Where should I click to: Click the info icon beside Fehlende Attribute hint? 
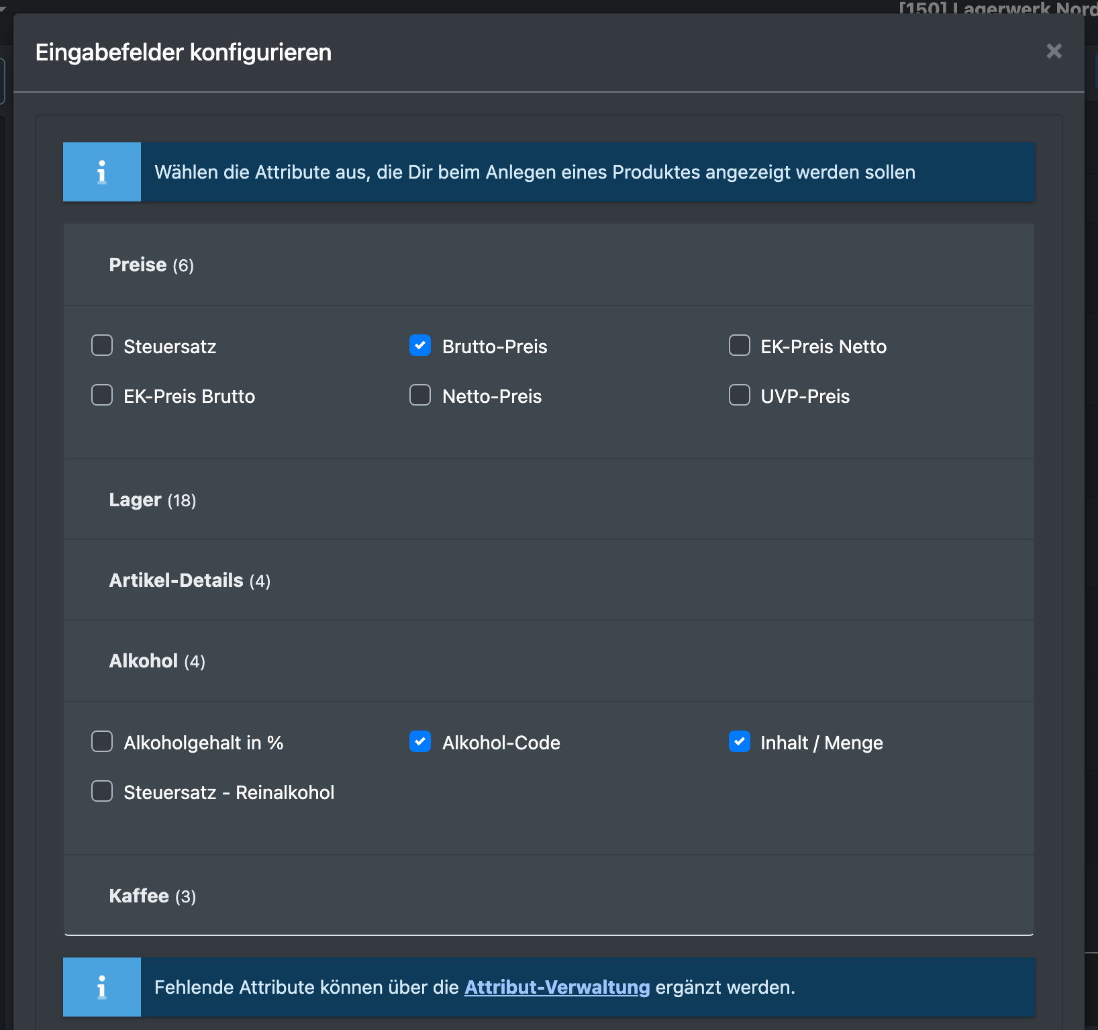[x=102, y=987]
